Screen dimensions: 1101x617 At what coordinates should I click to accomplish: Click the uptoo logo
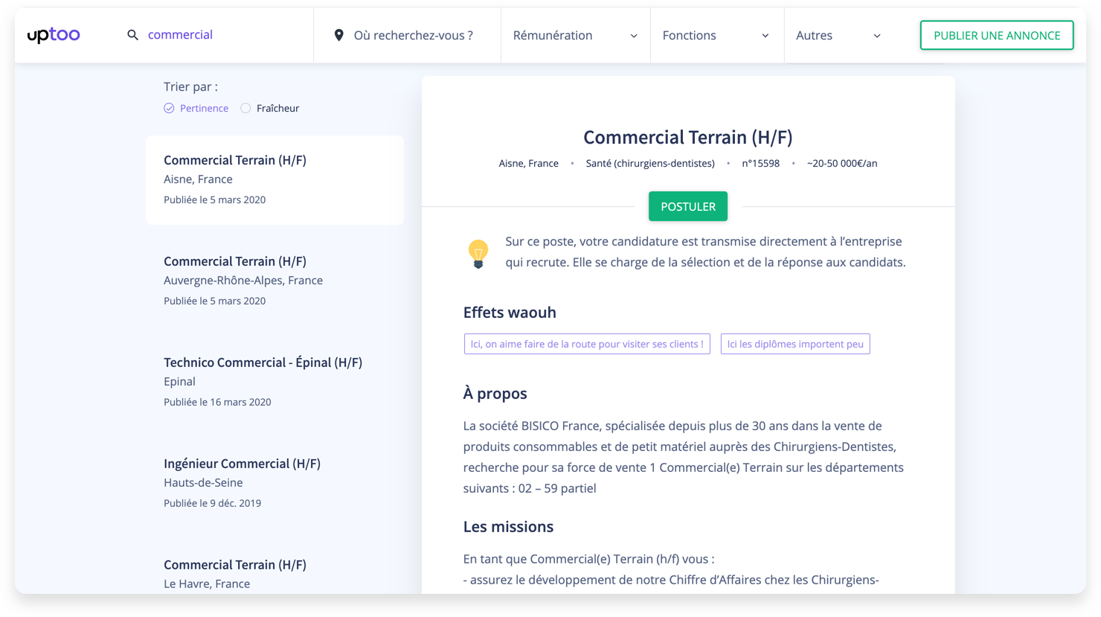54,35
